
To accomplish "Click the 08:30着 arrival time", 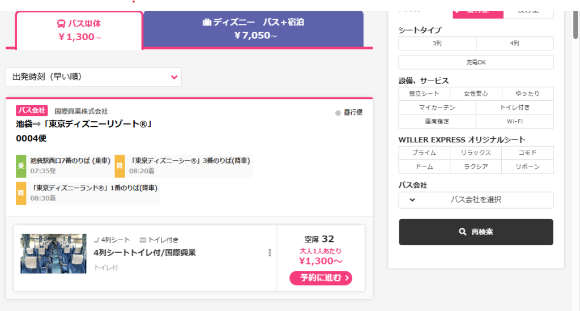I will tap(43, 198).
